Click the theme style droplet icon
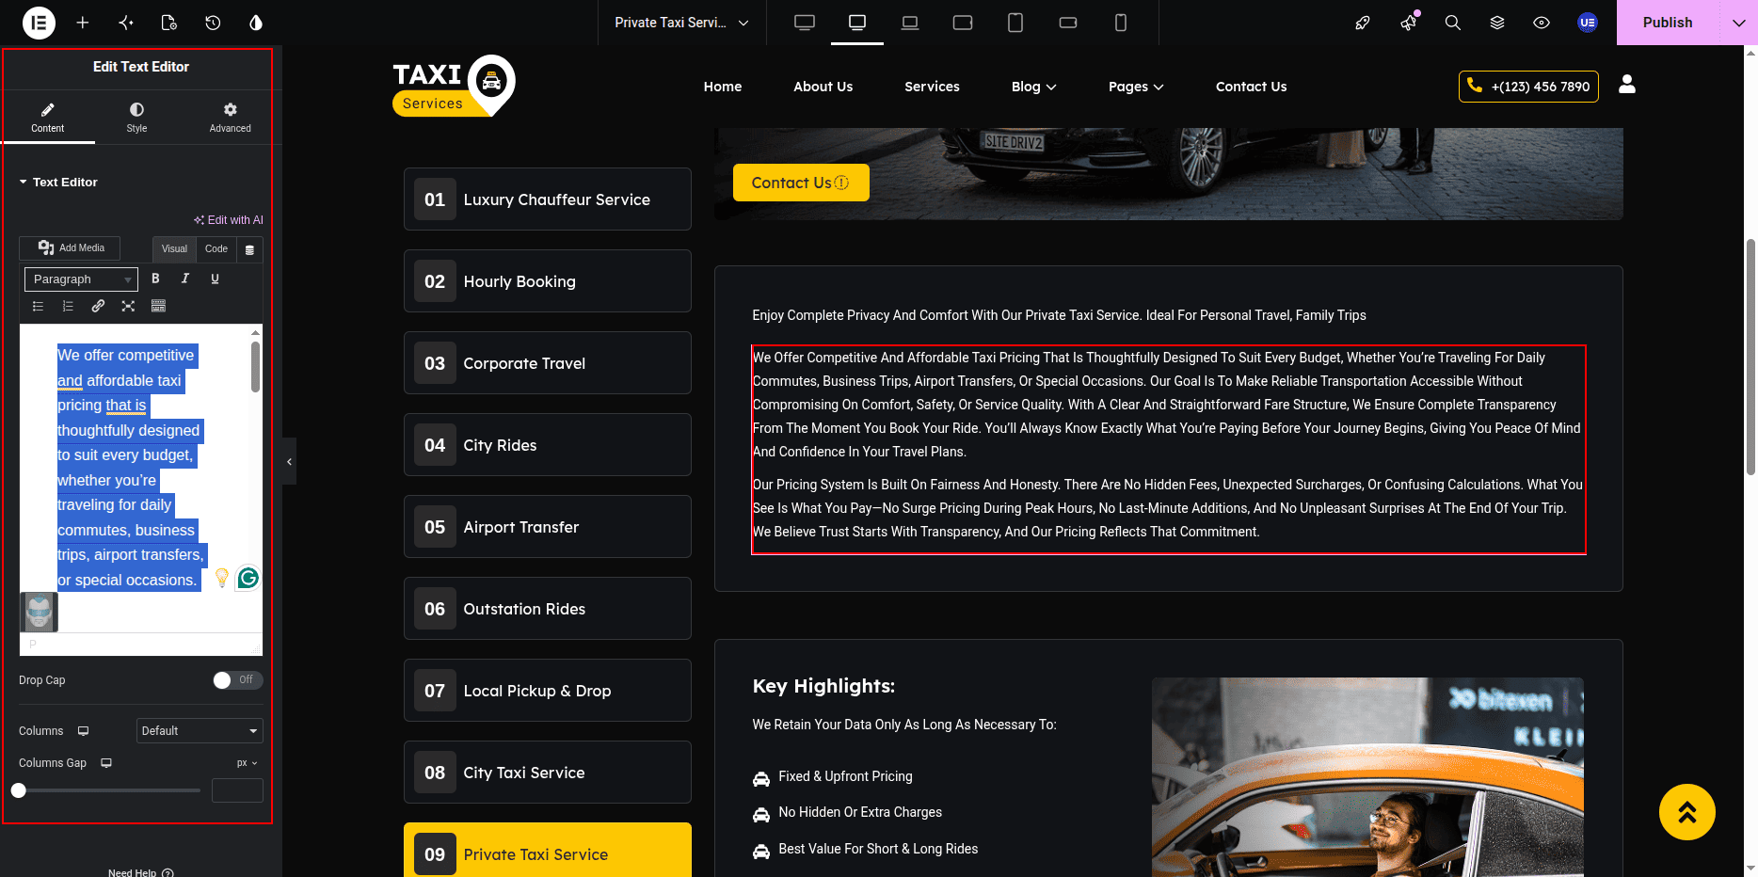Image resolution: width=1758 pixels, height=877 pixels. click(x=256, y=23)
